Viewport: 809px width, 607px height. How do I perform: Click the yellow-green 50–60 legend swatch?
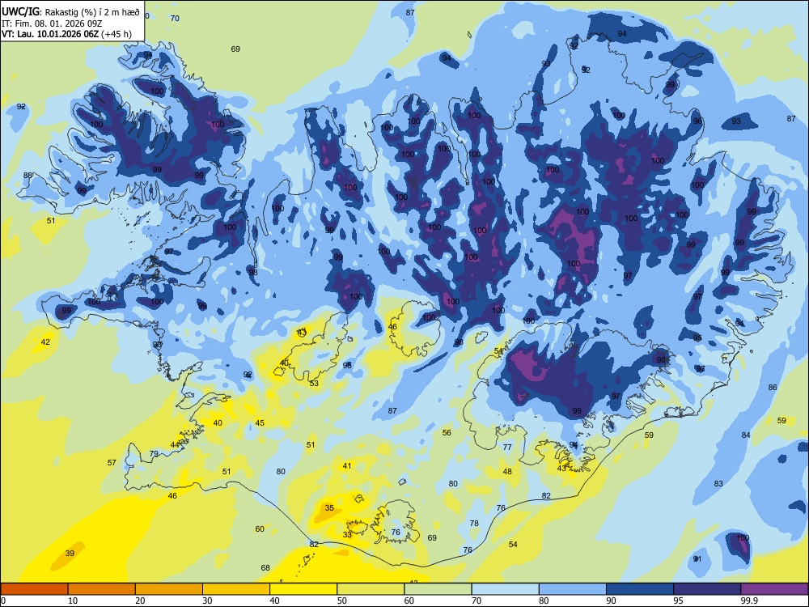(x=371, y=589)
